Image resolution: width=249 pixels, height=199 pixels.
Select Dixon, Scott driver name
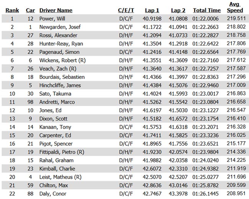(53, 119)
